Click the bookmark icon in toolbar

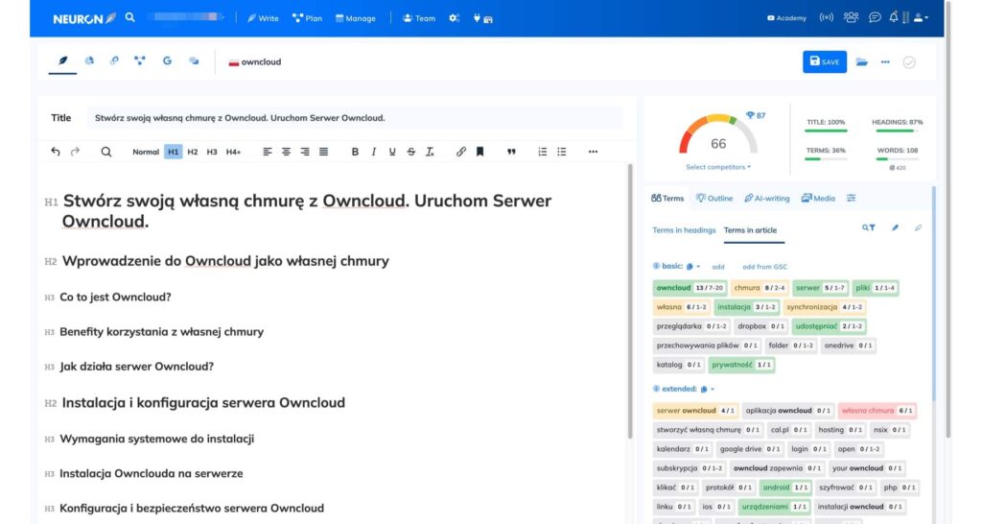click(x=479, y=152)
